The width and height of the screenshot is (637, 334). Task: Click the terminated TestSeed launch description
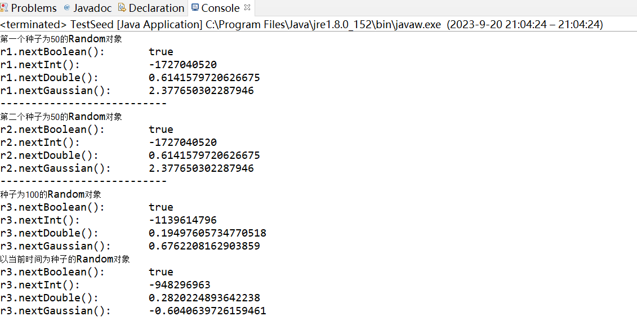click(301, 24)
